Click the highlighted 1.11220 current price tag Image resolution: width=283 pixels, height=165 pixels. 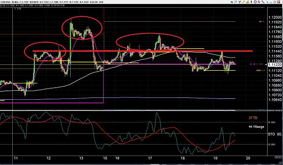click(x=275, y=65)
